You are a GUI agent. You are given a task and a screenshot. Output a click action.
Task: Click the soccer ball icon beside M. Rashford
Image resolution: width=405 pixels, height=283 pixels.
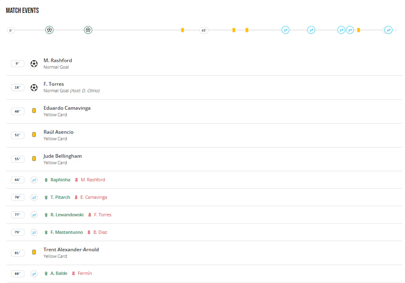[x=34, y=63]
